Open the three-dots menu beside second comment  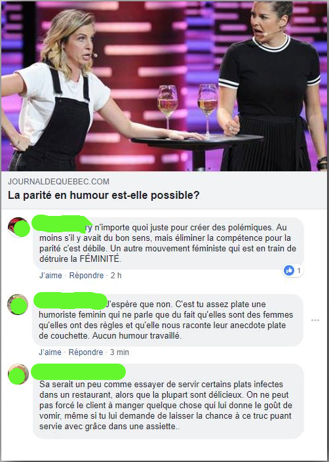coord(315,320)
